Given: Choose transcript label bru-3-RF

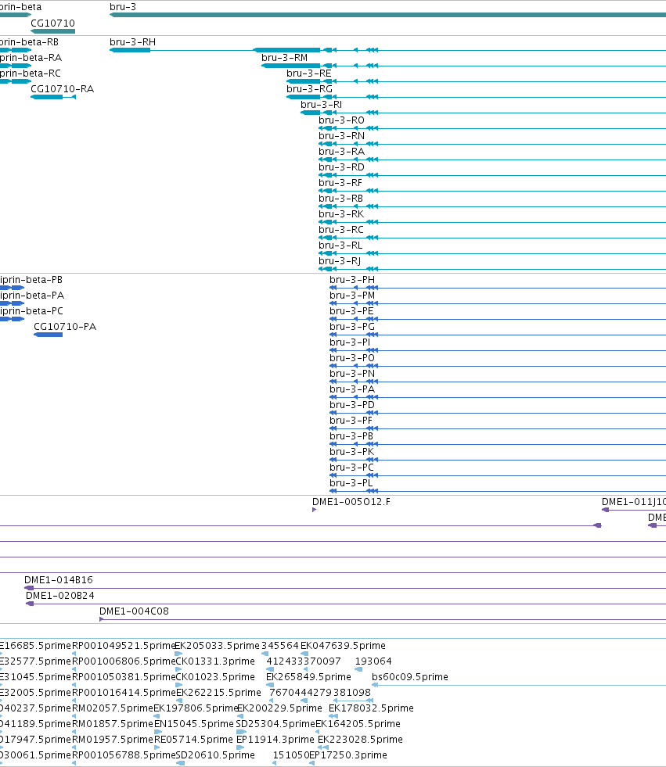Looking at the screenshot, I should [340, 183].
